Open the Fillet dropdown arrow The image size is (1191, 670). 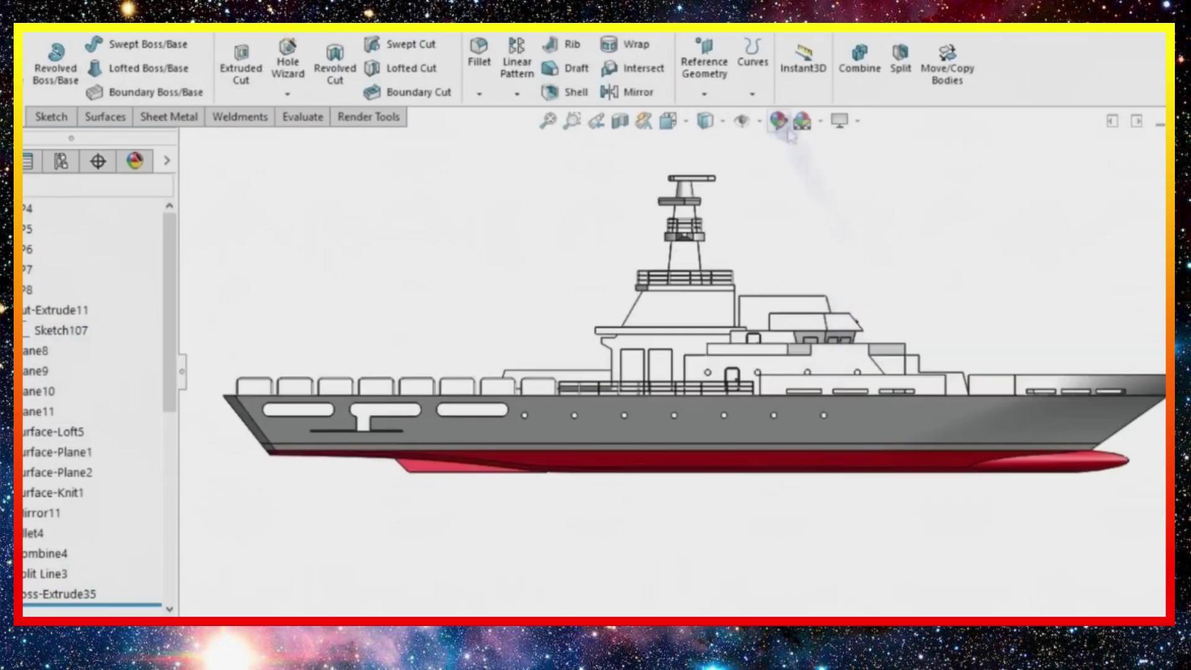pyautogui.click(x=479, y=94)
